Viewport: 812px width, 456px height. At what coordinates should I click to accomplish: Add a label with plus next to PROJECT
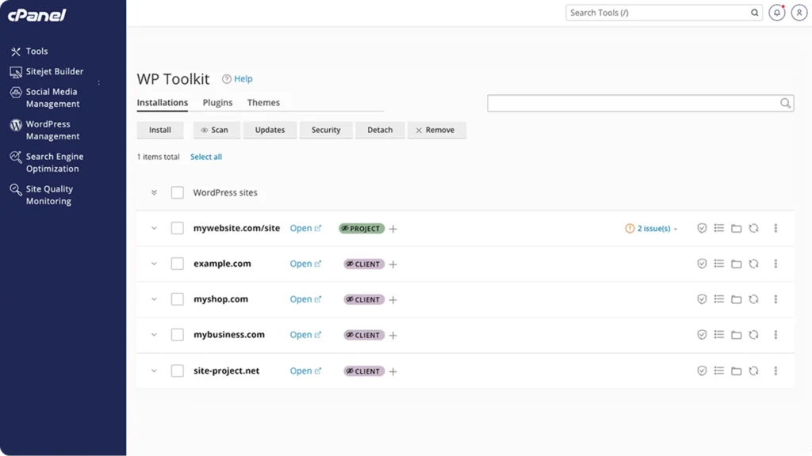[393, 229]
